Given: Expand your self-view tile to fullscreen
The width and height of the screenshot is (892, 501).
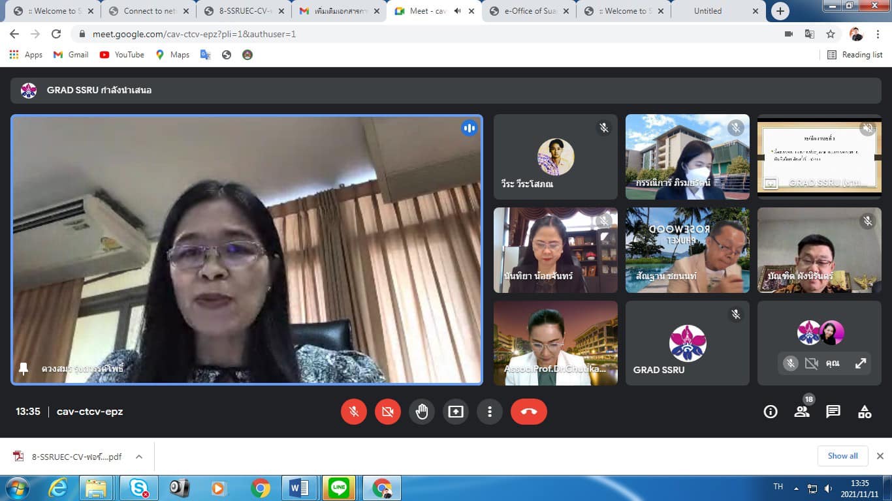Looking at the screenshot, I should pos(861,363).
